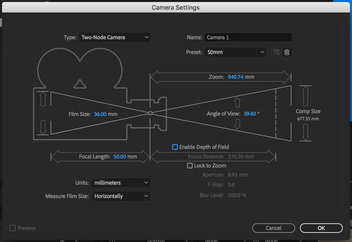The height and width of the screenshot is (242, 352).
Task: Open the camera Type dropdown
Action: point(115,37)
